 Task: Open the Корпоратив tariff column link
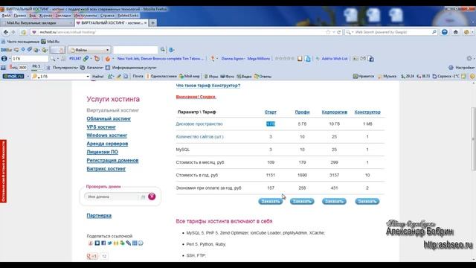(334, 112)
